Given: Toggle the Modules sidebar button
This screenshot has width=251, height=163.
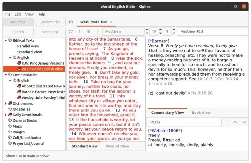Looking at the screenshot, I should click(x=18, y=22).
